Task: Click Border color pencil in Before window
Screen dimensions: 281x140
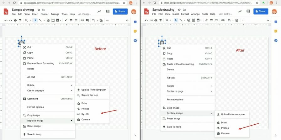Action: [x=66, y=20]
